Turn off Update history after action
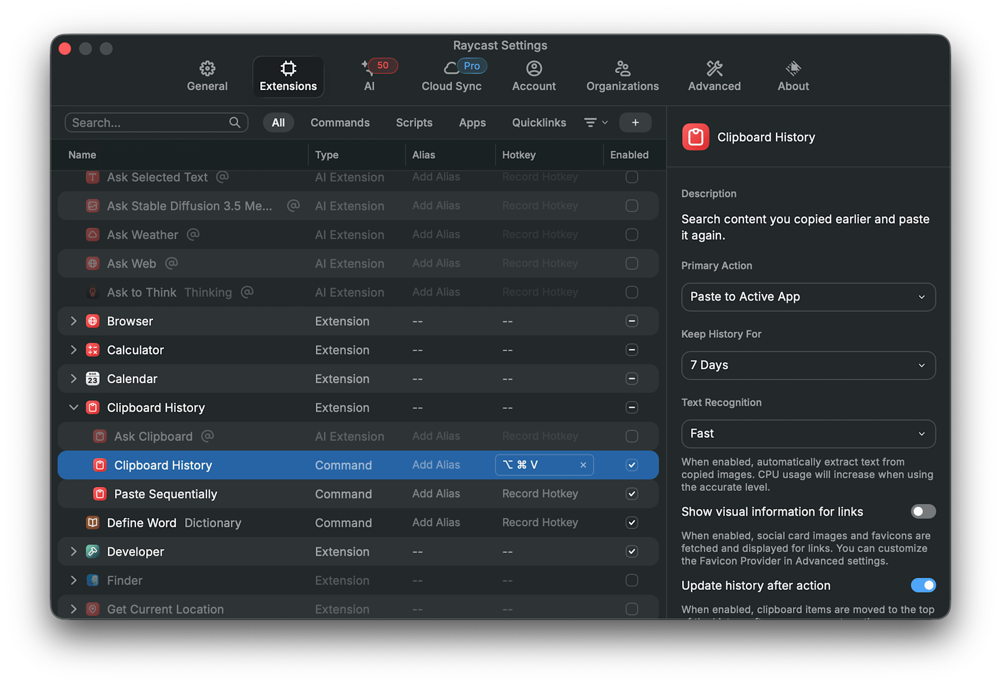 click(x=923, y=585)
